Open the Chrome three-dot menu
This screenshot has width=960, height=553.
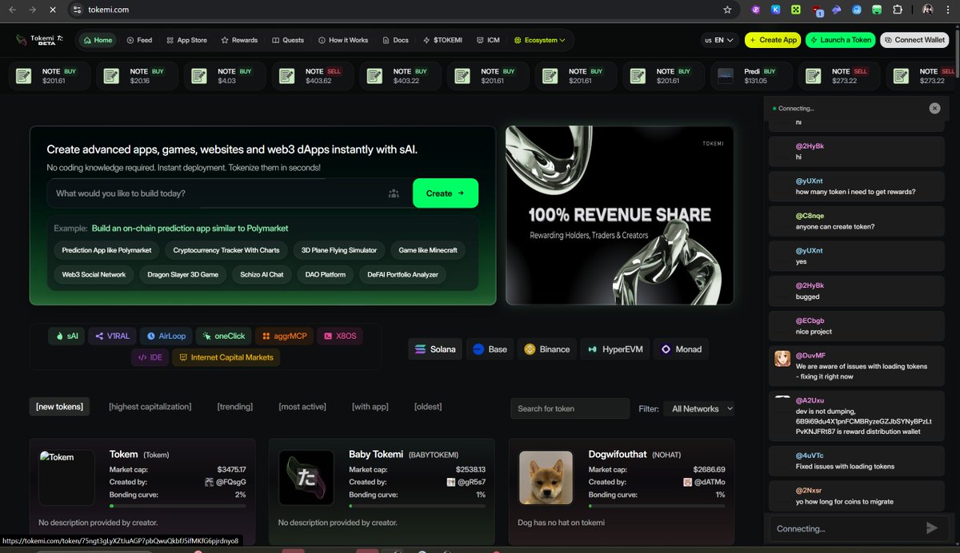[x=949, y=10]
